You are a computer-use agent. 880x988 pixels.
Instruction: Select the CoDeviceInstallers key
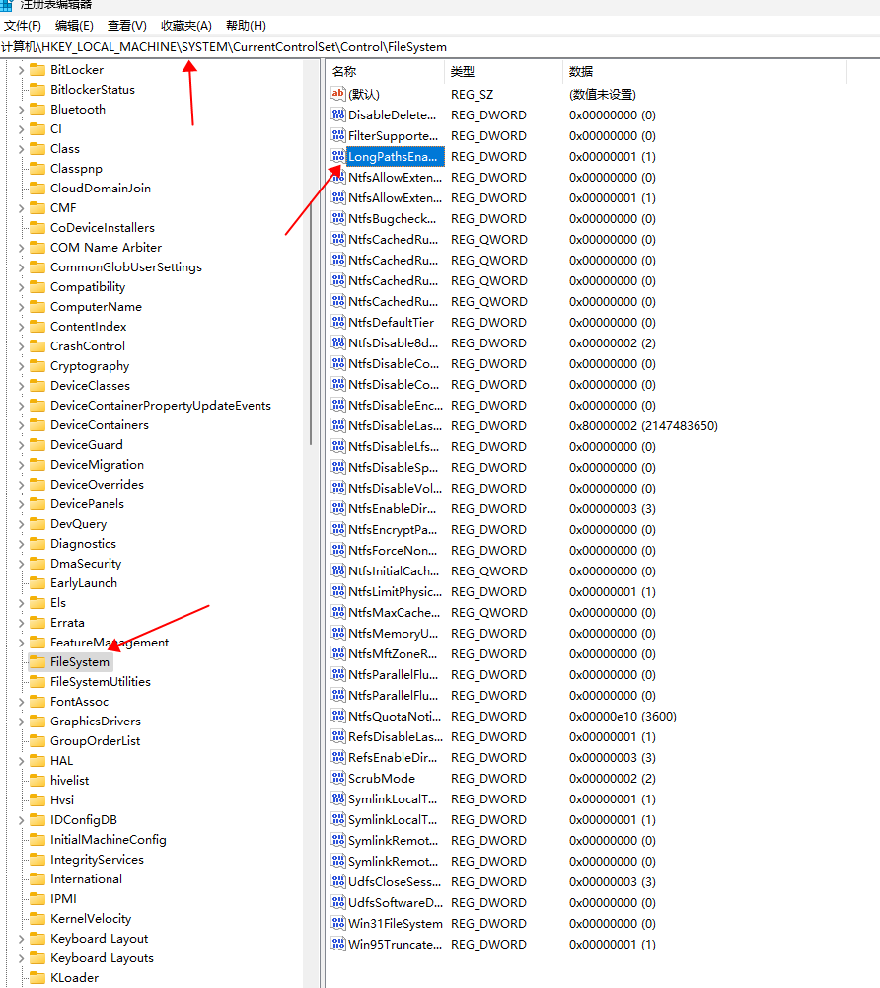pos(103,227)
